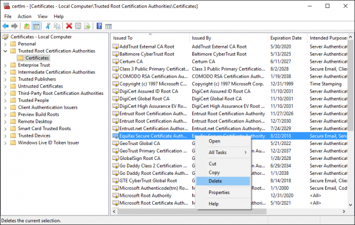Open the Help menu in menu bar
Viewport: 355px width, 225px height.
click(59, 17)
